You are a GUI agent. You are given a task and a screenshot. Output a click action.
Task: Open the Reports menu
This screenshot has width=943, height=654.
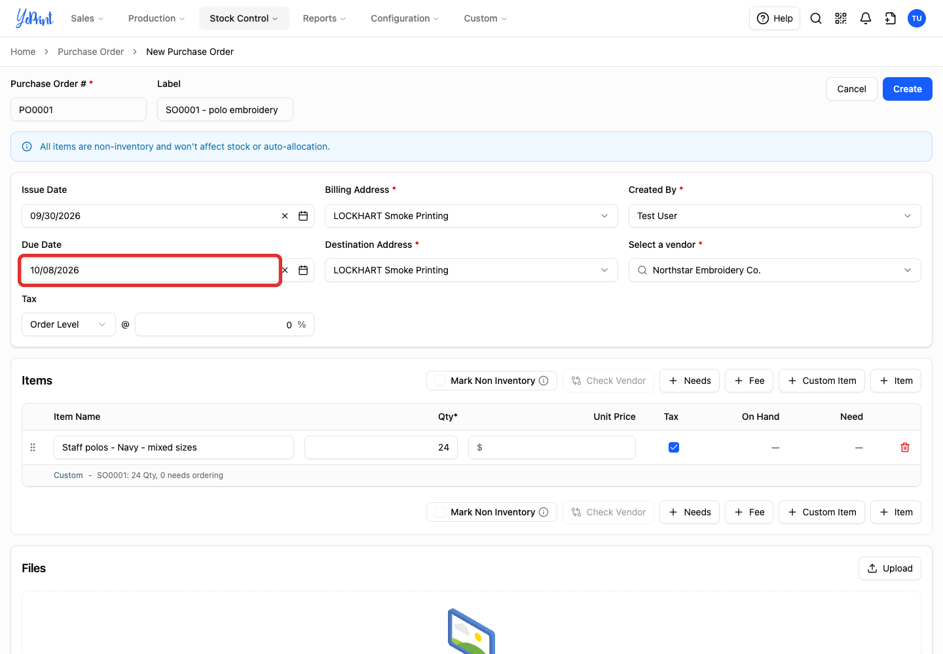click(324, 18)
